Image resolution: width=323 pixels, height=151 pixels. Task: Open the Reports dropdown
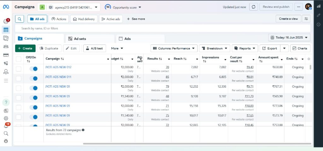[x=245, y=48]
